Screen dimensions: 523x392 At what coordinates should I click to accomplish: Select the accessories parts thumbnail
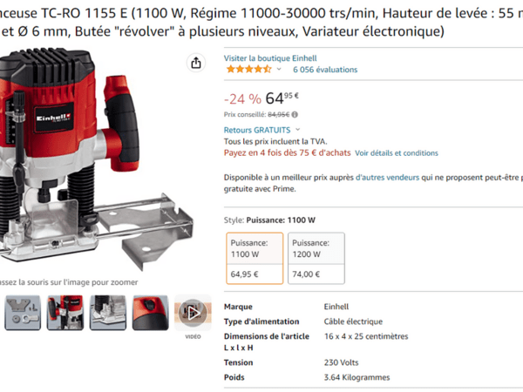coord(23,313)
